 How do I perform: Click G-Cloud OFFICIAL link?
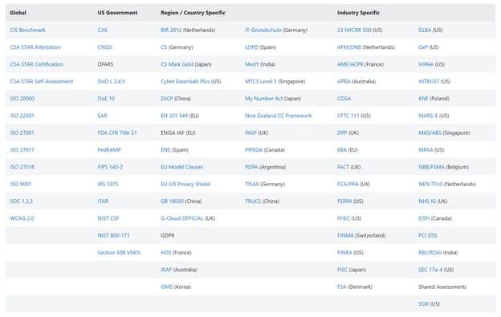pos(182,218)
